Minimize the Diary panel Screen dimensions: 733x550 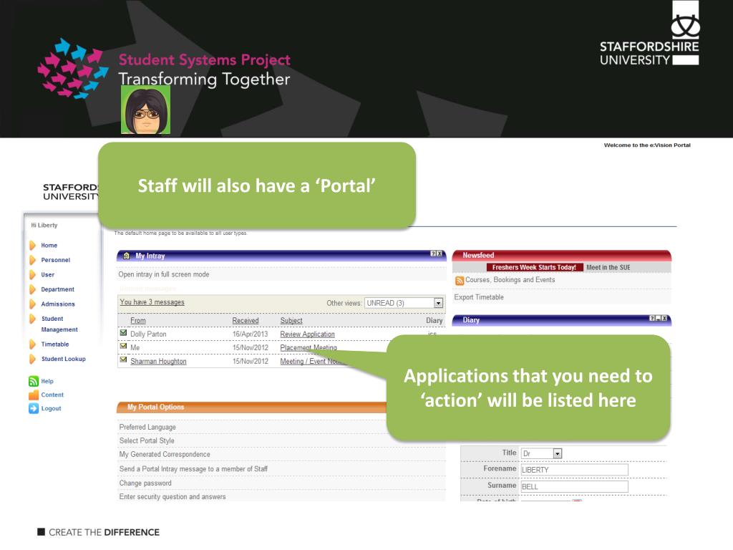(659, 318)
